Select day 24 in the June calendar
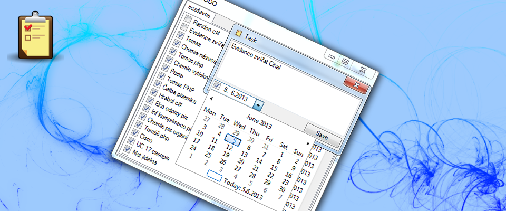Image resolution: width=506 pixels, height=211 pixels. tap(193, 148)
